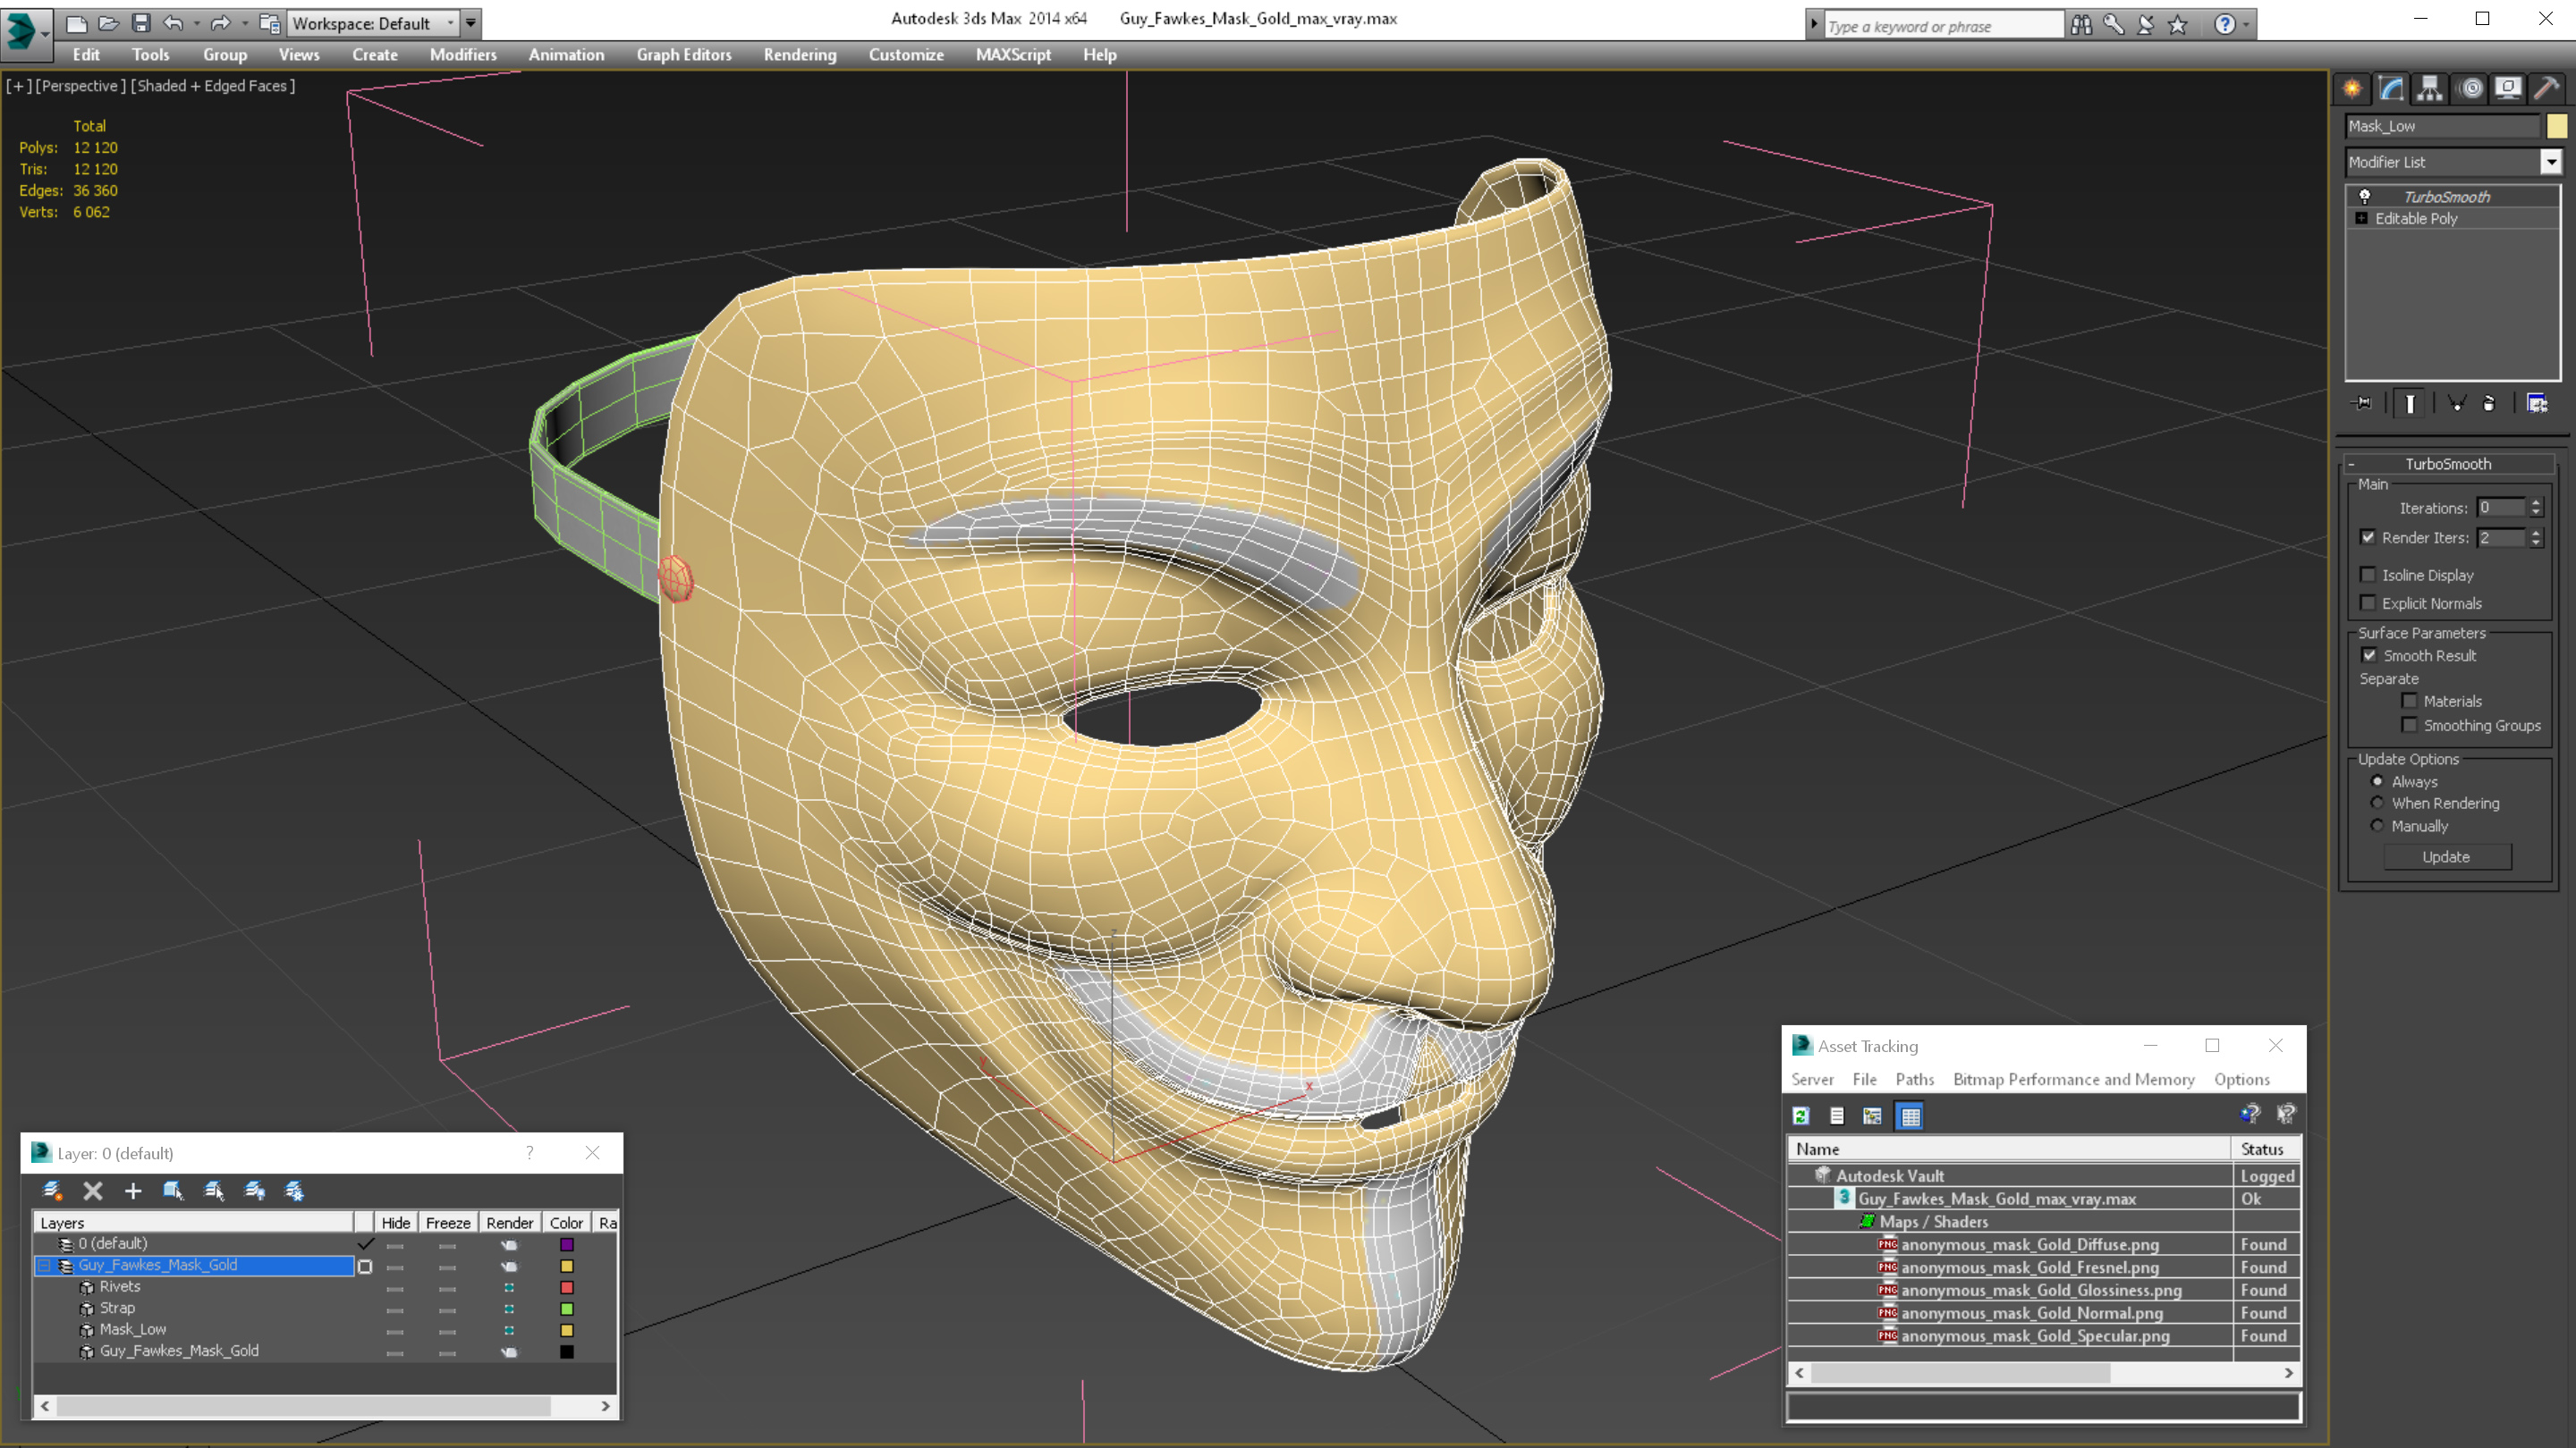The height and width of the screenshot is (1448, 2576).
Task: Click Configure Modifier Sets icon
Action: click(x=2537, y=404)
